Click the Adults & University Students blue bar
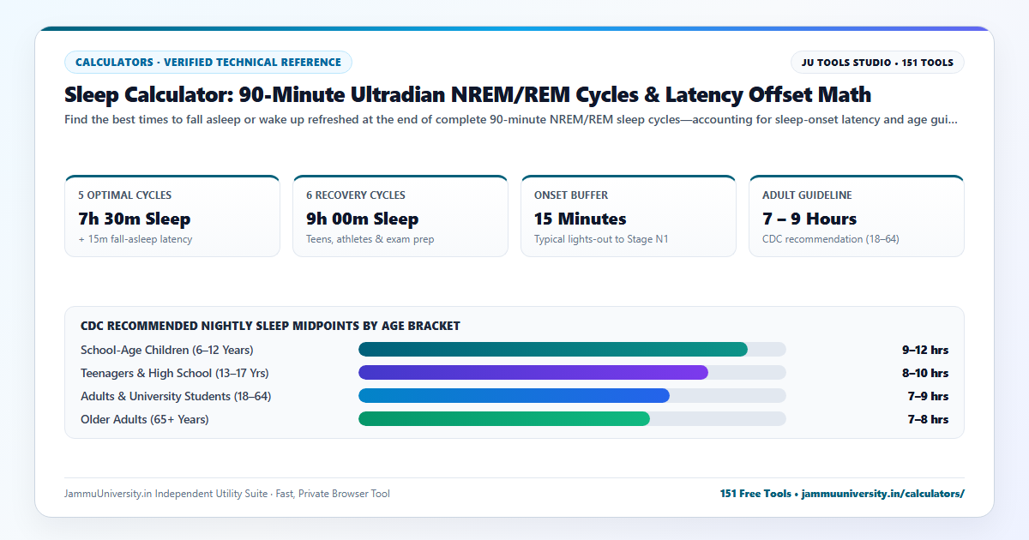This screenshot has height=540, width=1029. coord(514,396)
